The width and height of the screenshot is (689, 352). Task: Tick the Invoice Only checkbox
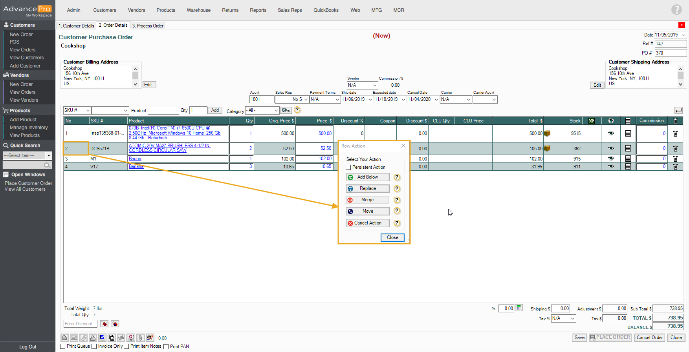[94, 346]
